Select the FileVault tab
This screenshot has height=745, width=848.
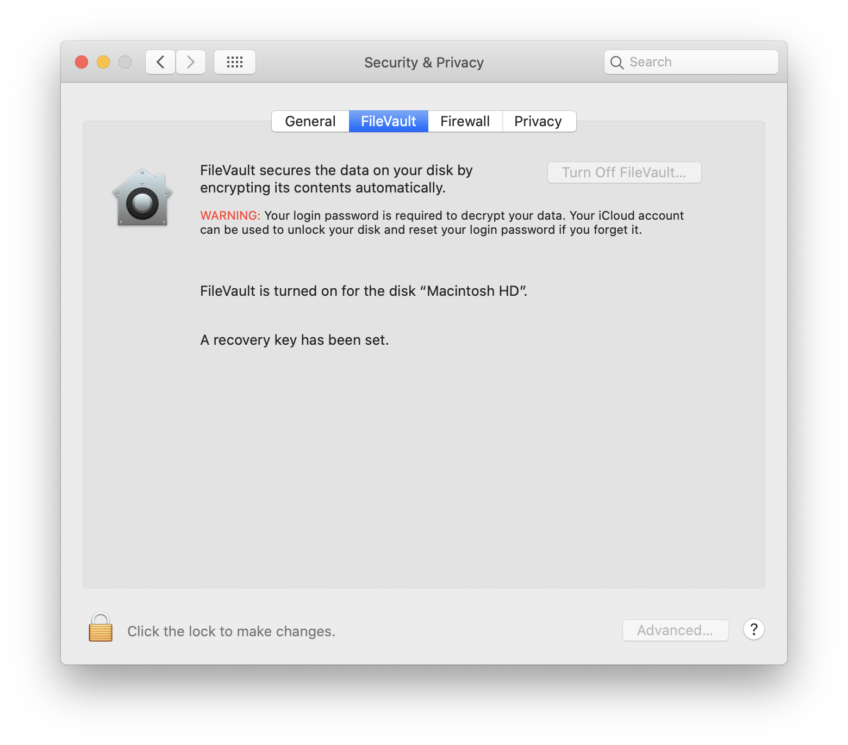click(389, 121)
